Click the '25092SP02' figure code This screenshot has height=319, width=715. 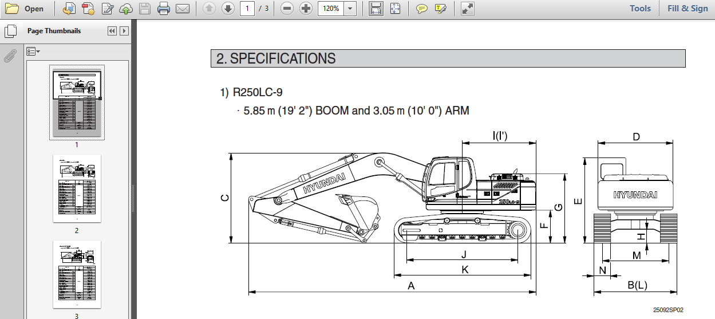tap(668, 310)
